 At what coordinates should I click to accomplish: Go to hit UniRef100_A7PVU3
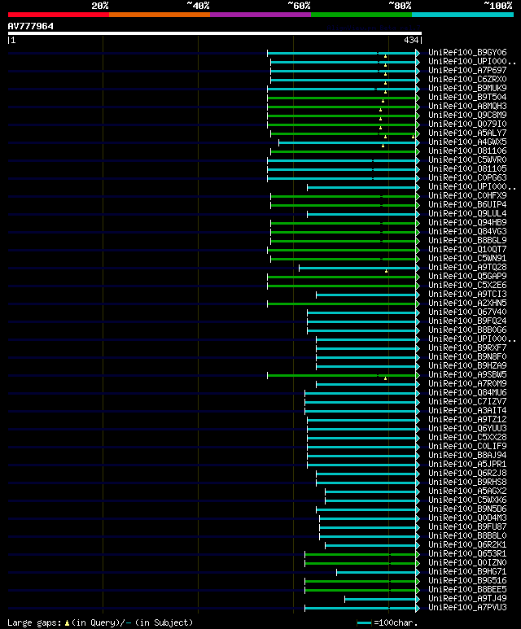coord(467,608)
